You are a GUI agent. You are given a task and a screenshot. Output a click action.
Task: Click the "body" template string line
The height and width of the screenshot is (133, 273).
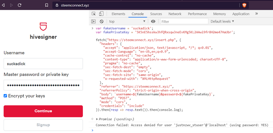(x=157, y=94)
